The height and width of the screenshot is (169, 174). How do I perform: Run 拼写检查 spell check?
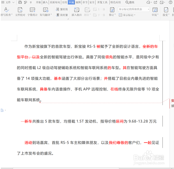pyautogui.click(x=6, y=12)
